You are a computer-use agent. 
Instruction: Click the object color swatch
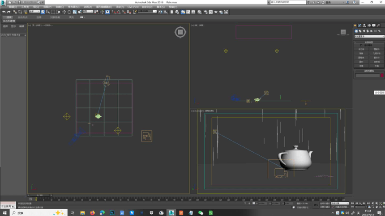pyautogui.click(x=382, y=75)
